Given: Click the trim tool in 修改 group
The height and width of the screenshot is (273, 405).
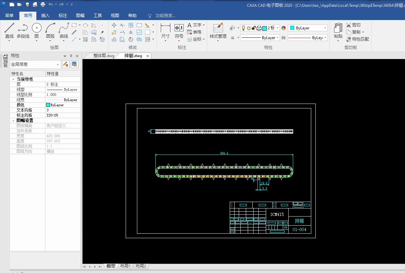Looking at the screenshot, I should [122, 25].
